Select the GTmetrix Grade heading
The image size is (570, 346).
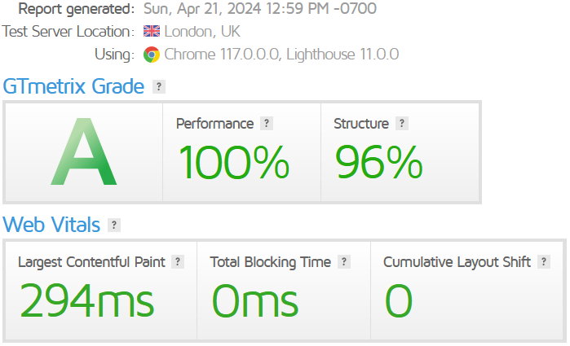click(x=73, y=86)
